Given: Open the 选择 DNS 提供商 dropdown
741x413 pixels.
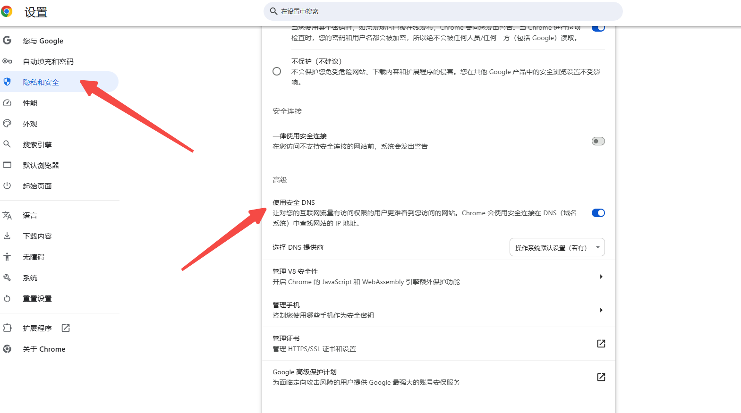Looking at the screenshot, I should pos(557,247).
